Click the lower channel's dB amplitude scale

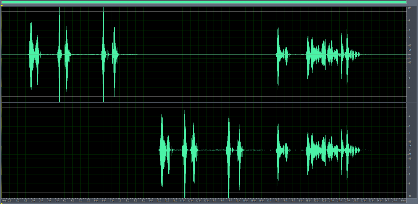coord(410,150)
